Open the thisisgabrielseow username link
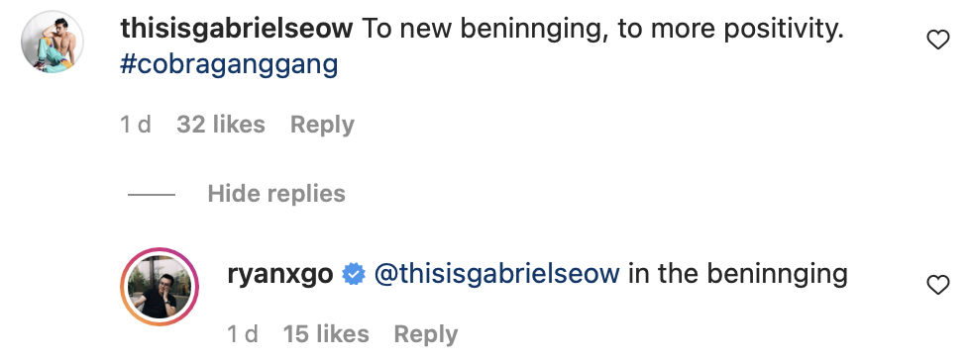 tap(237, 29)
